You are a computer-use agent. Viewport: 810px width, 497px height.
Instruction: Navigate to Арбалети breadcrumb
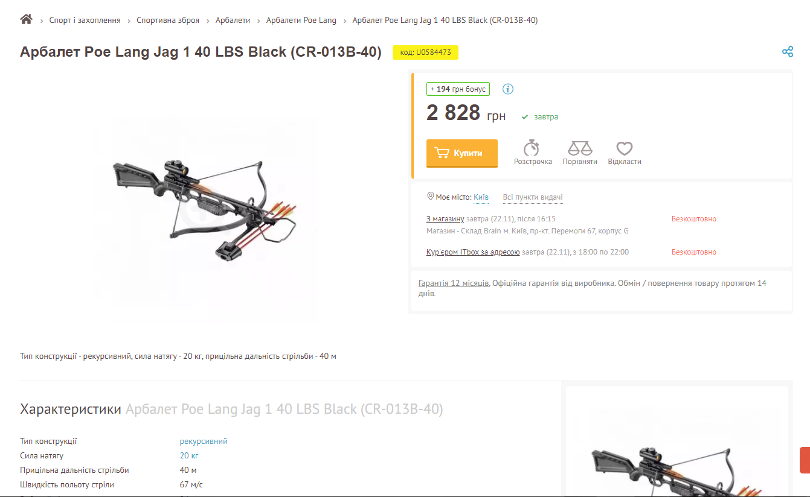point(233,21)
